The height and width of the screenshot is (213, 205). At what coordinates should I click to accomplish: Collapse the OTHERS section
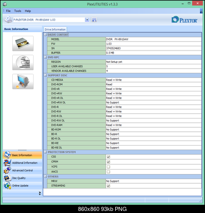(x=45, y=177)
